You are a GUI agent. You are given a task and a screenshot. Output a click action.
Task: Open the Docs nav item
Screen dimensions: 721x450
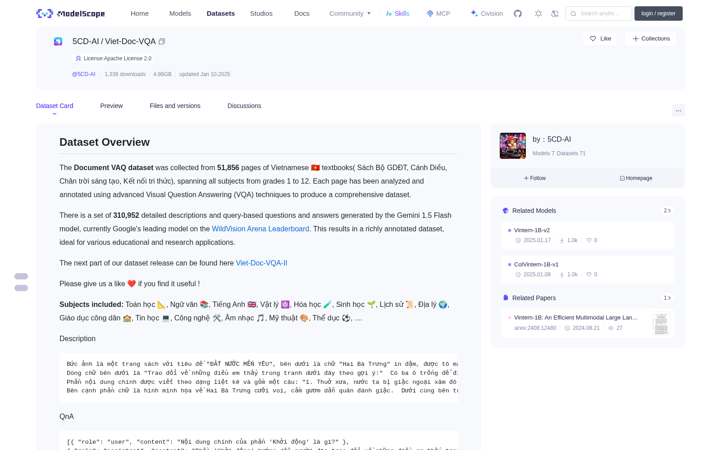click(302, 13)
